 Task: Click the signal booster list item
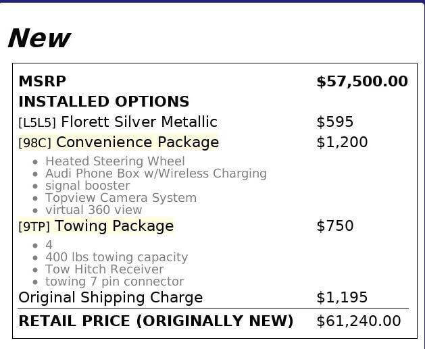click(87, 186)
